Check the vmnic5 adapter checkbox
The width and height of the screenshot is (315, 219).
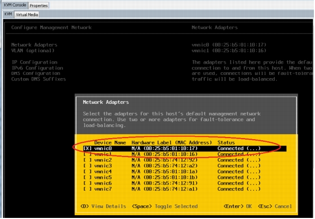point(87,178)
